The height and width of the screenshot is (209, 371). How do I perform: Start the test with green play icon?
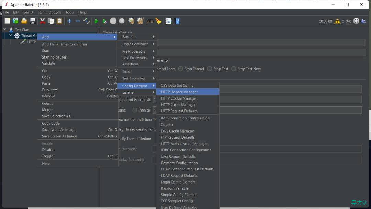[x=96, y=21]
